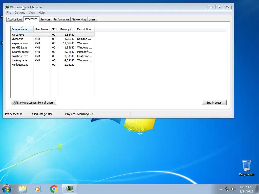Click the 11,864 K memory value

click(x=68, y=43)
